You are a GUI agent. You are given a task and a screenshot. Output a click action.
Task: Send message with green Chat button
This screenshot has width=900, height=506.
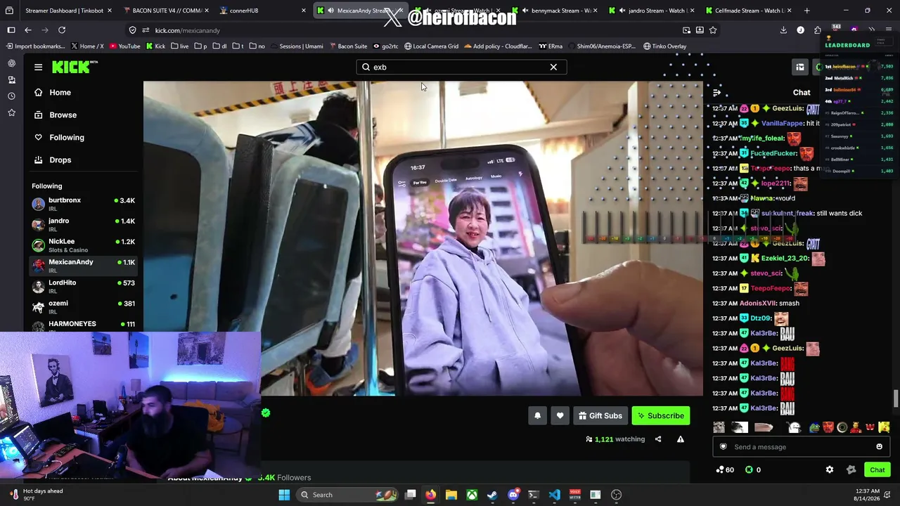click(877, 469)
